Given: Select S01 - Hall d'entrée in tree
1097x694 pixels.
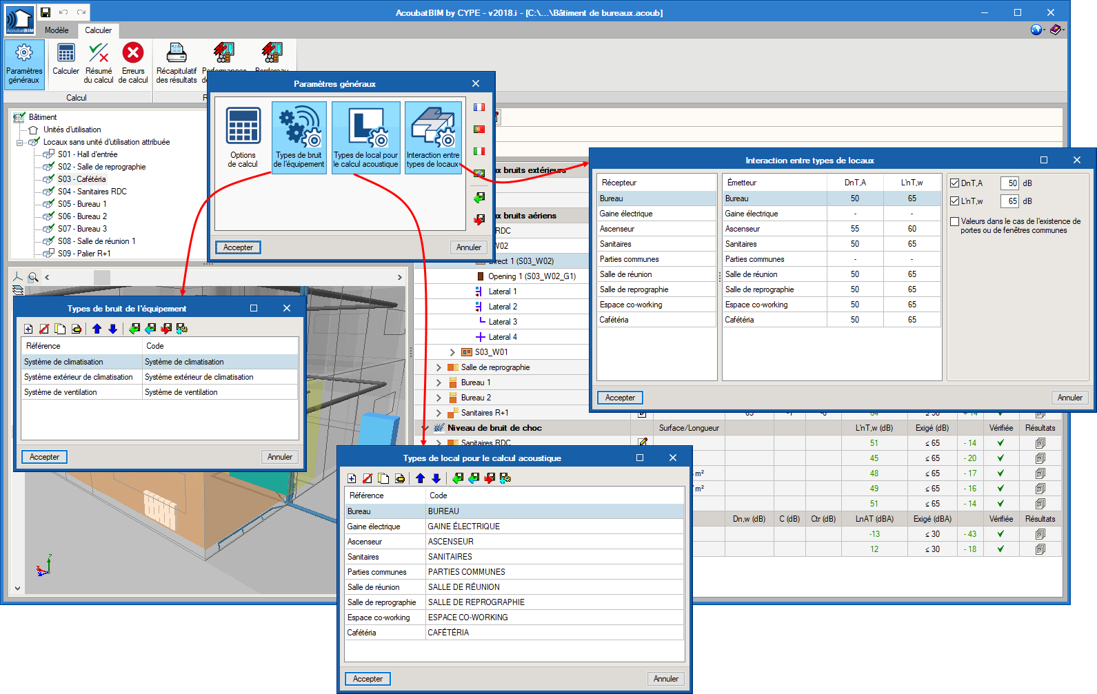Looking at the screenshot, I should pos(88,154).
